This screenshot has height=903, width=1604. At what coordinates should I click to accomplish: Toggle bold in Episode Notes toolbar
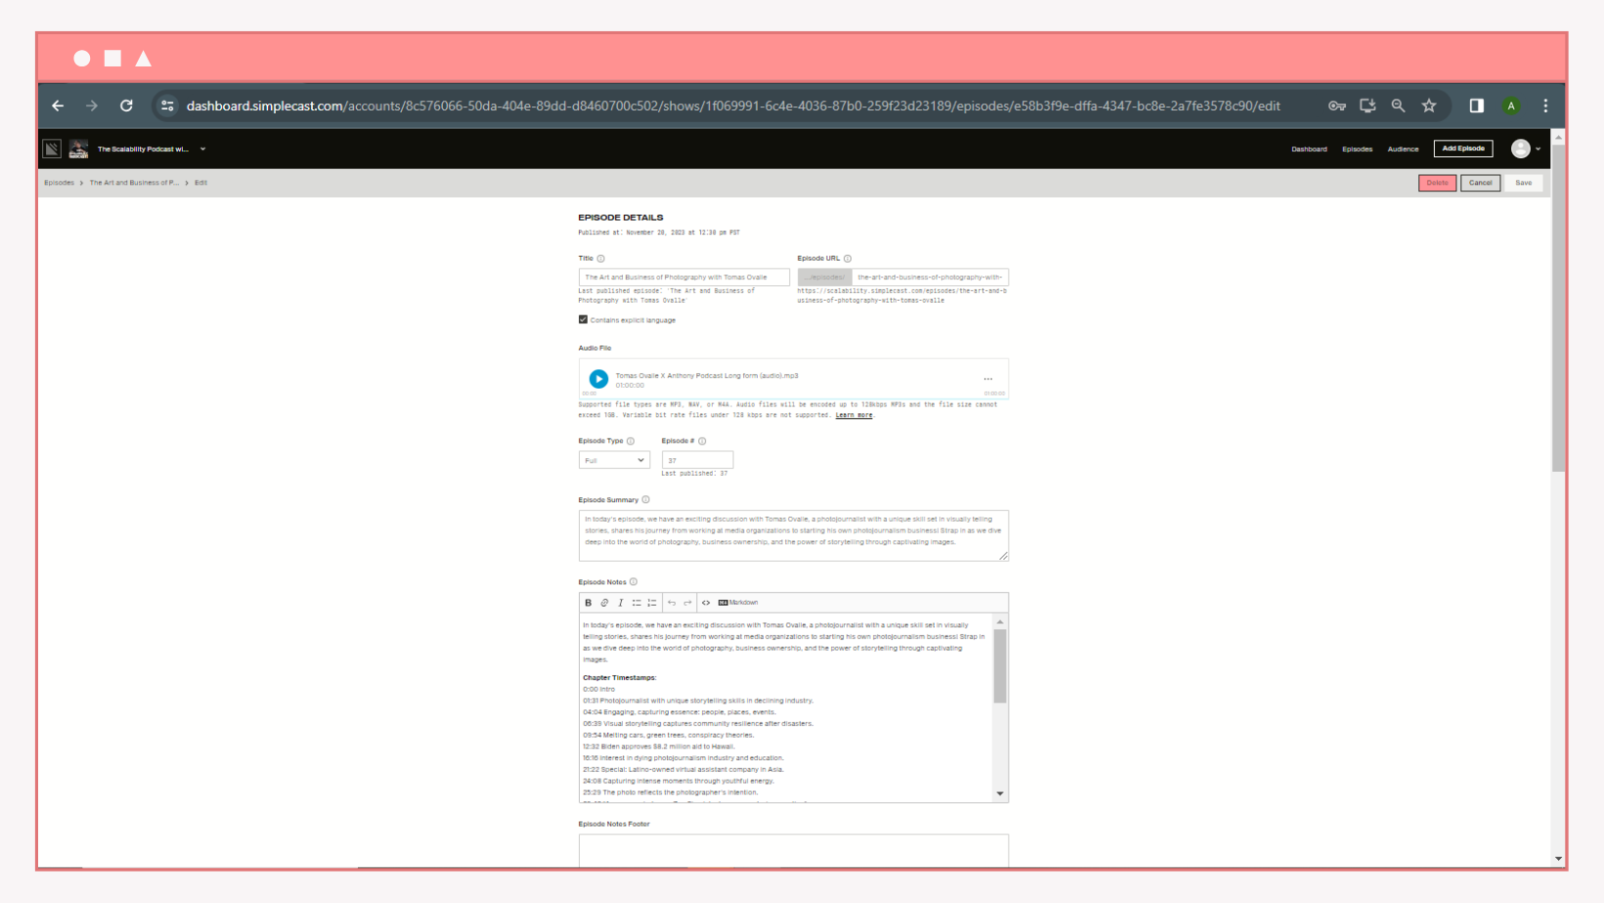[588, 603]
